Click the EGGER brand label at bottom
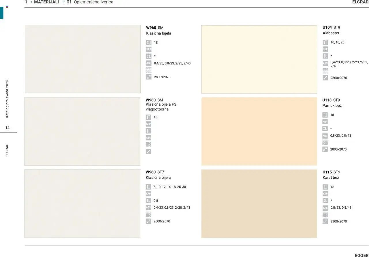 [x=362, y=255]
